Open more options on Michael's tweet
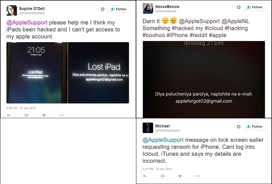Image resolution: width=272 pixels, height=184 pixels. pyautogui.click(x=198, y=176)
